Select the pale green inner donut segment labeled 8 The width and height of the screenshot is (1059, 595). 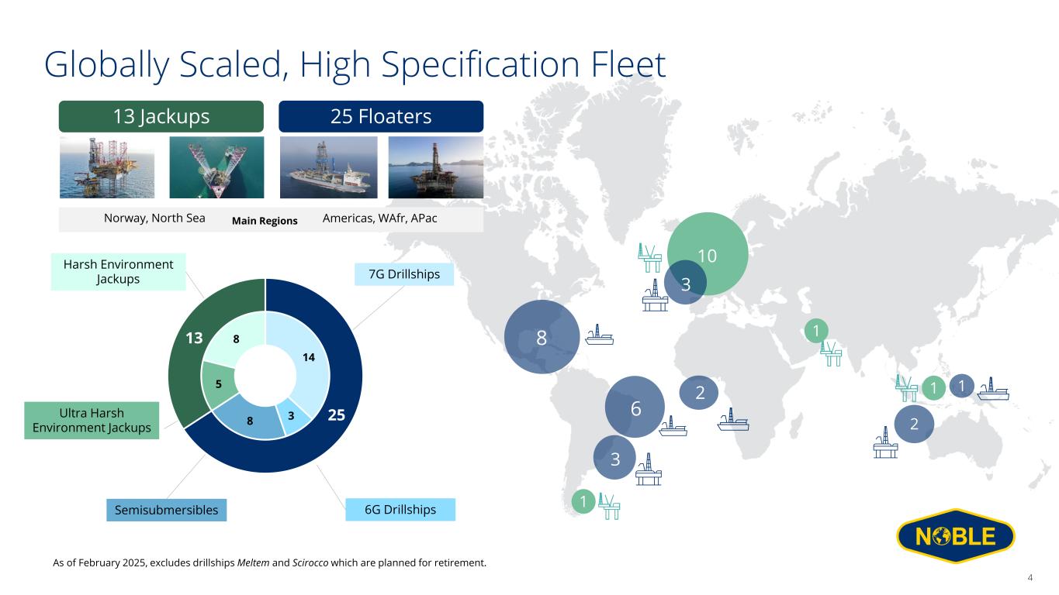(236, 338)
